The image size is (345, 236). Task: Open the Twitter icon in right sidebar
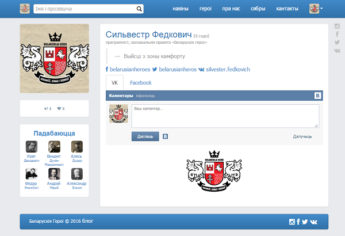(x=337, y=42)
